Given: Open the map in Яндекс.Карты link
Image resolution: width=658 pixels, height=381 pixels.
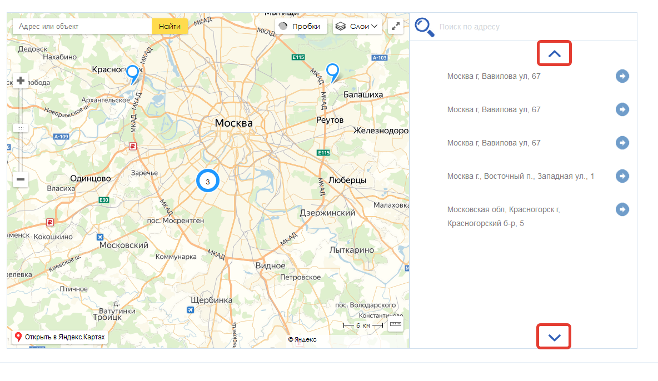Looking at the screenshot, I should coord(59,337).
